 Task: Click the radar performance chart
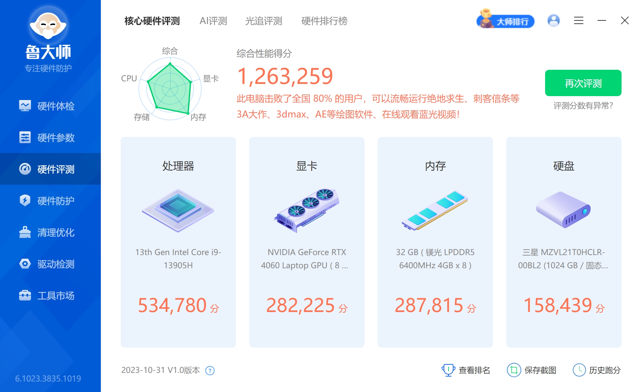(170, 89)
